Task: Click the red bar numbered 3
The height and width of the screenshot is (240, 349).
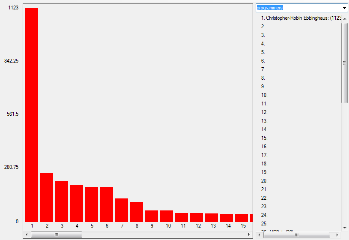Action: (x=62, y=202)
